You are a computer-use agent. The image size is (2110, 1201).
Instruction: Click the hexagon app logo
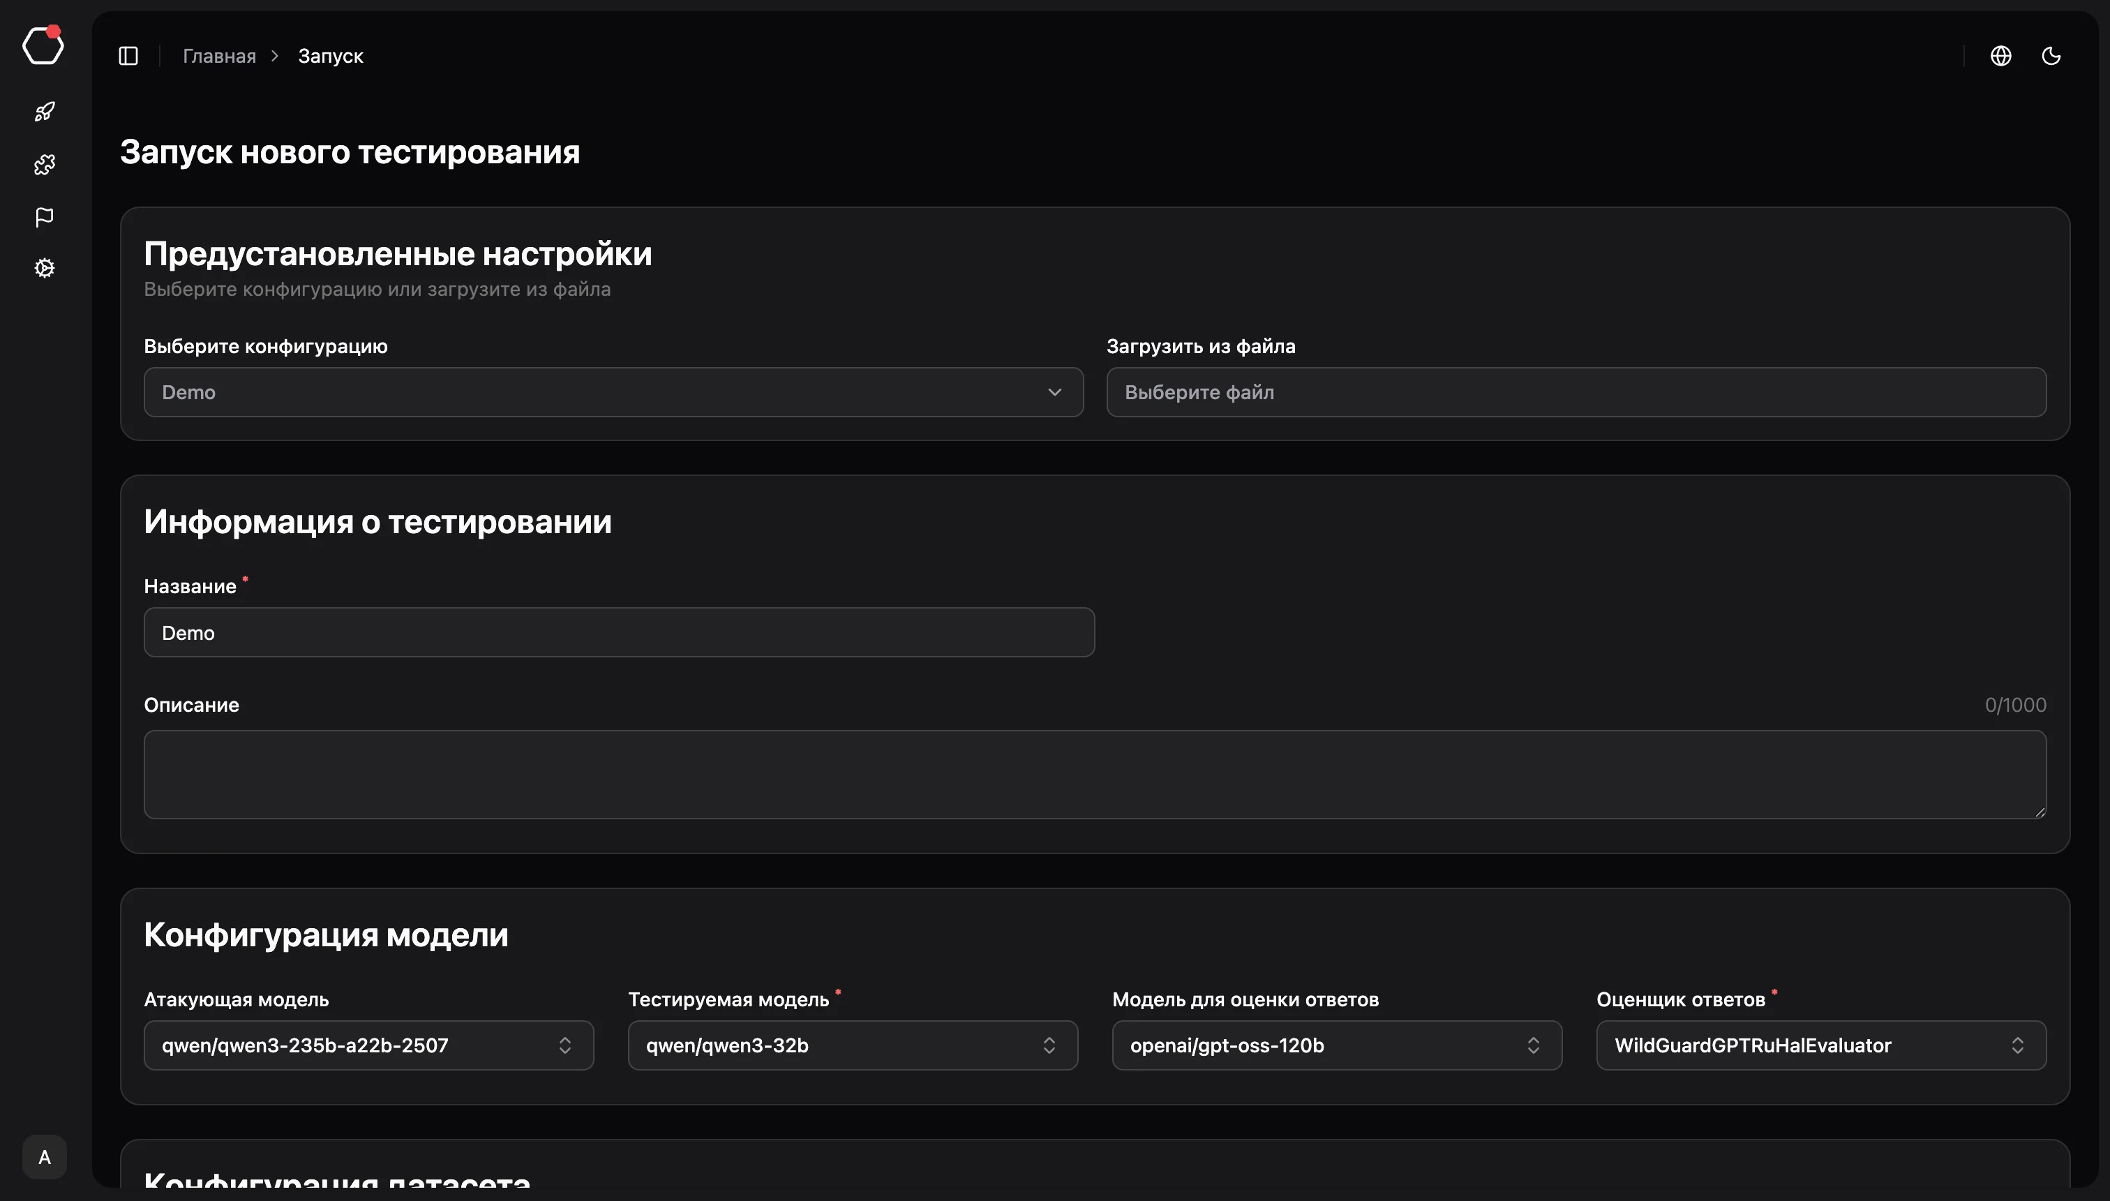(x=43, y=45)
